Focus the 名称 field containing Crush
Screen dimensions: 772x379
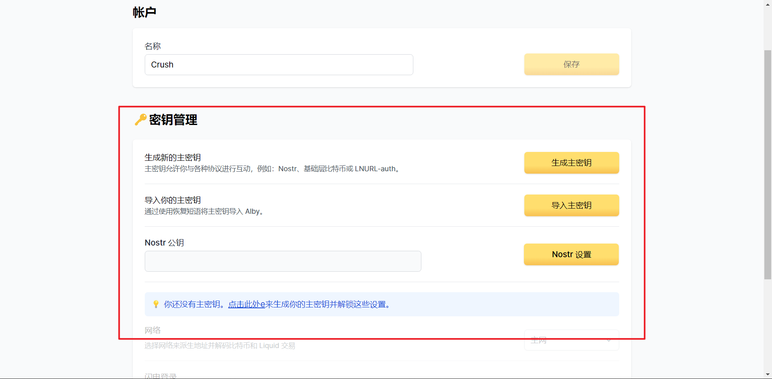click(279, 65)
